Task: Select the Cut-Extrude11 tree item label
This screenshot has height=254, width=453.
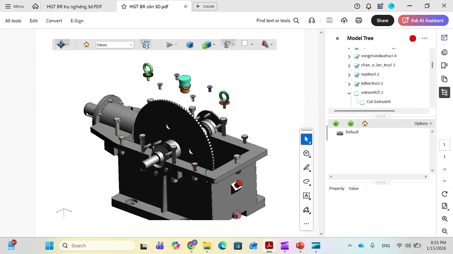Action: point(379,102)
